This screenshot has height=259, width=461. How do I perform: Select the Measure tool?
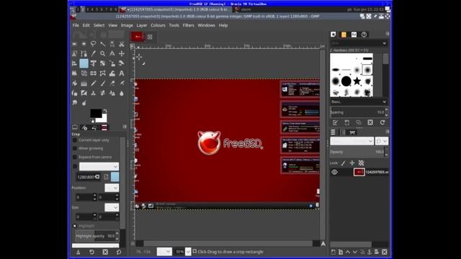112,54
